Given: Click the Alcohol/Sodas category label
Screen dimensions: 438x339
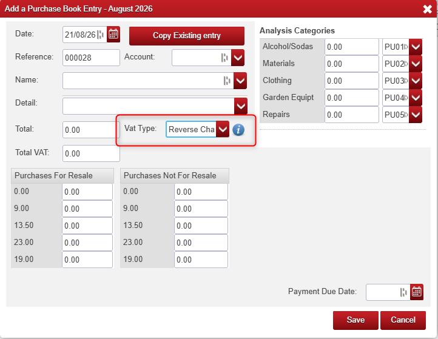Looking at the screenshot, I should pyautogui.click(x=288, y=46).
